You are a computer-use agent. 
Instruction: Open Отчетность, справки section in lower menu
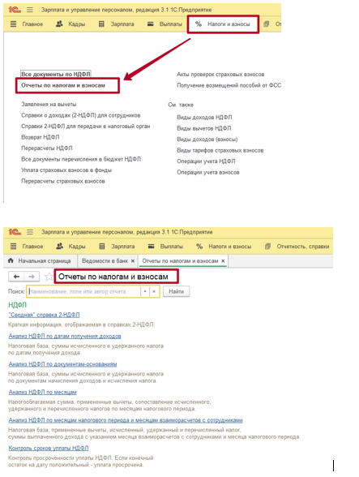coord(297,247)
